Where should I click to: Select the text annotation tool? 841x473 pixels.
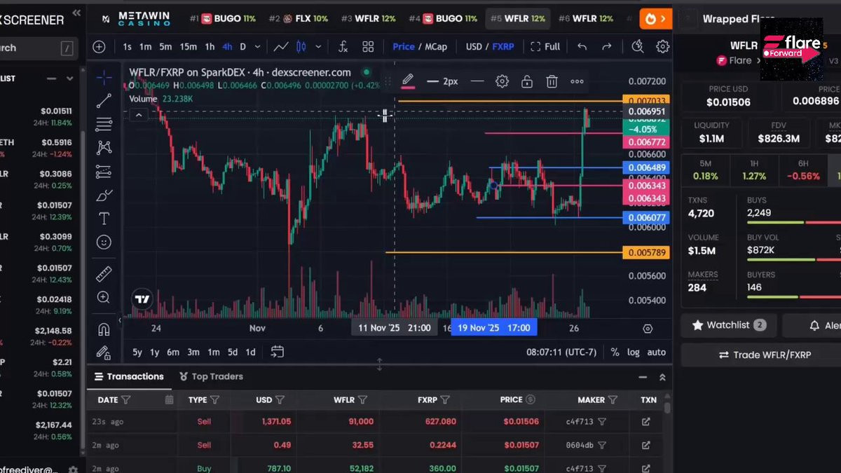coord(104,219)
